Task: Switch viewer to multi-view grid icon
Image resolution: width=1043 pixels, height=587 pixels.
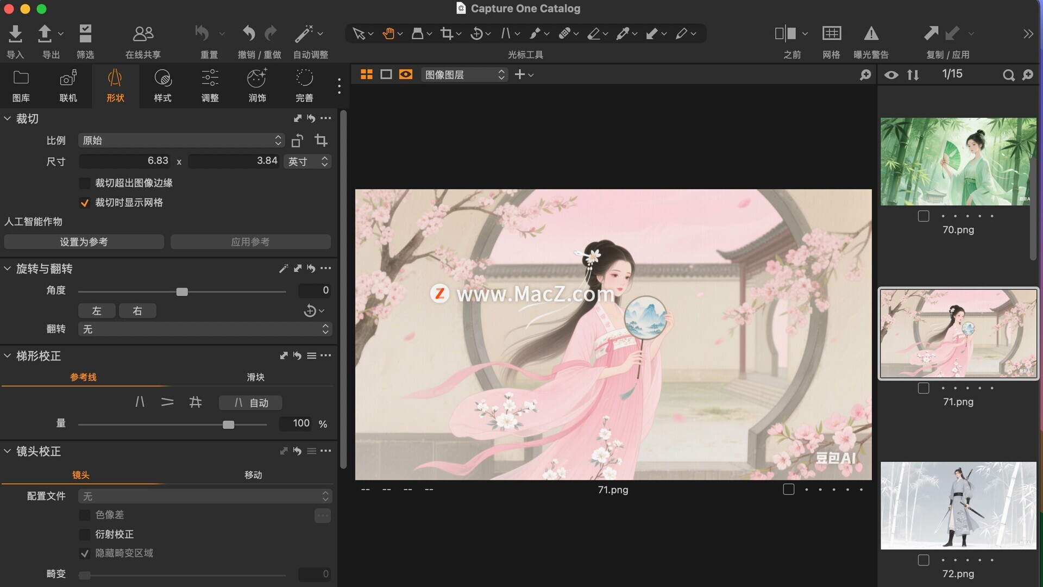Action: (x=367, y=74)
